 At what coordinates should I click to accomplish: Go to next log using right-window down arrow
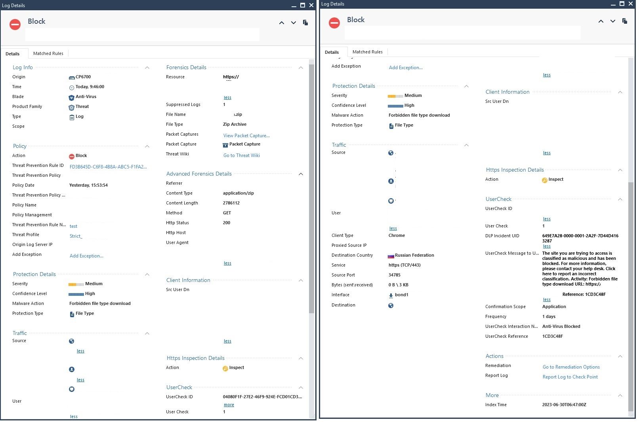point(613,21)
